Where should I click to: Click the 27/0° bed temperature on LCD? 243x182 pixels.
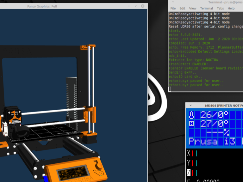click(214, 124)
